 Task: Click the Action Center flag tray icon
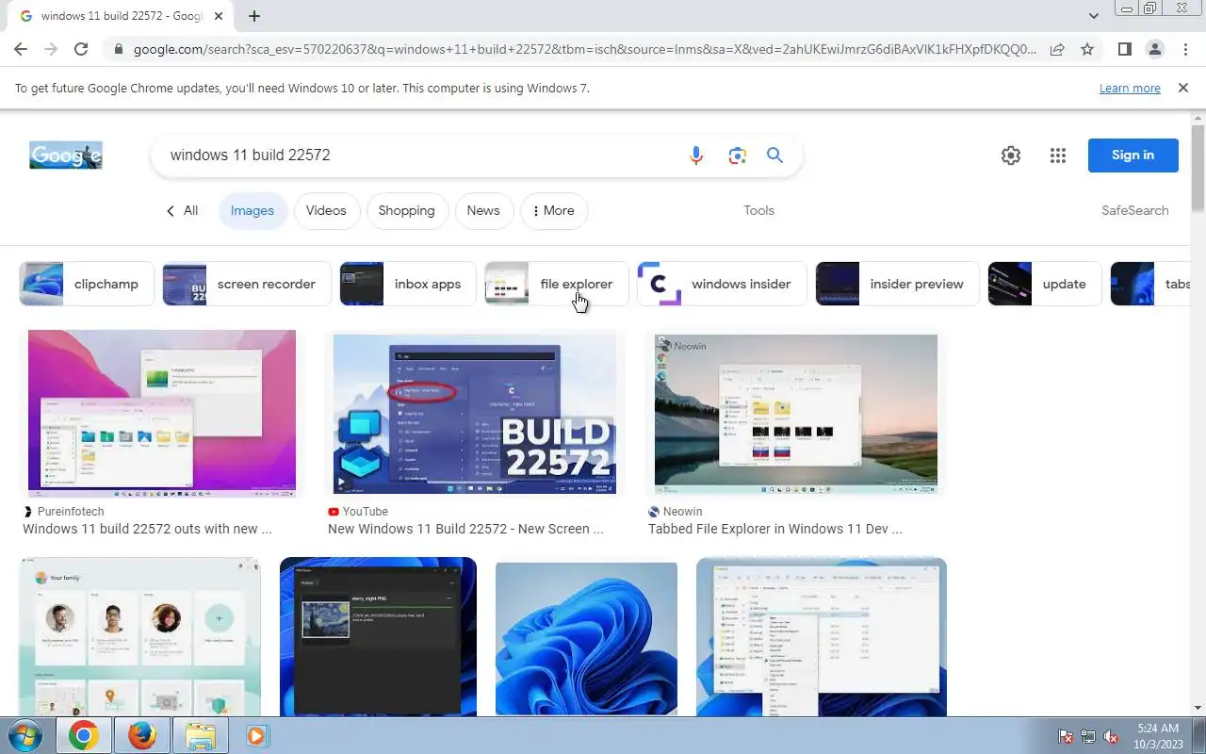[1066, 736]
